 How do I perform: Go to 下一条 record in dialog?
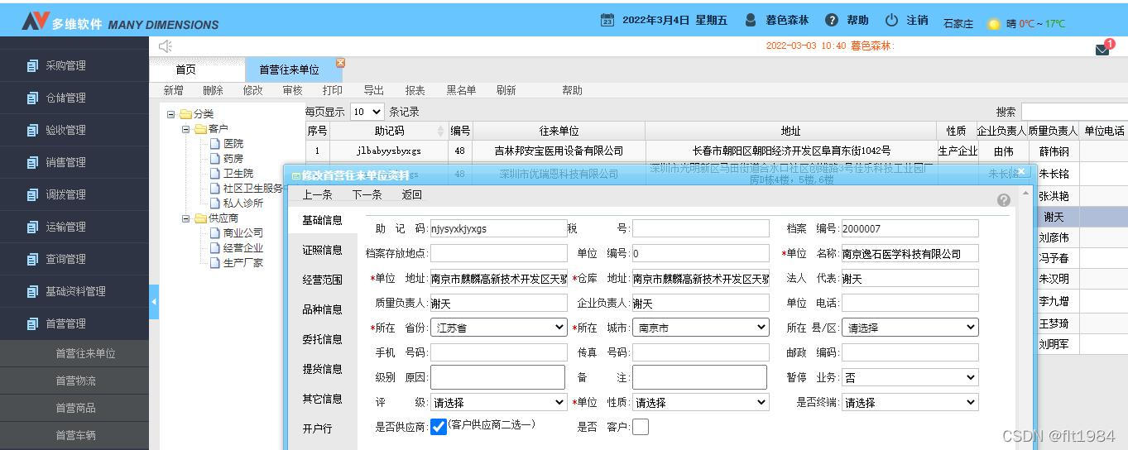(367, 195)
